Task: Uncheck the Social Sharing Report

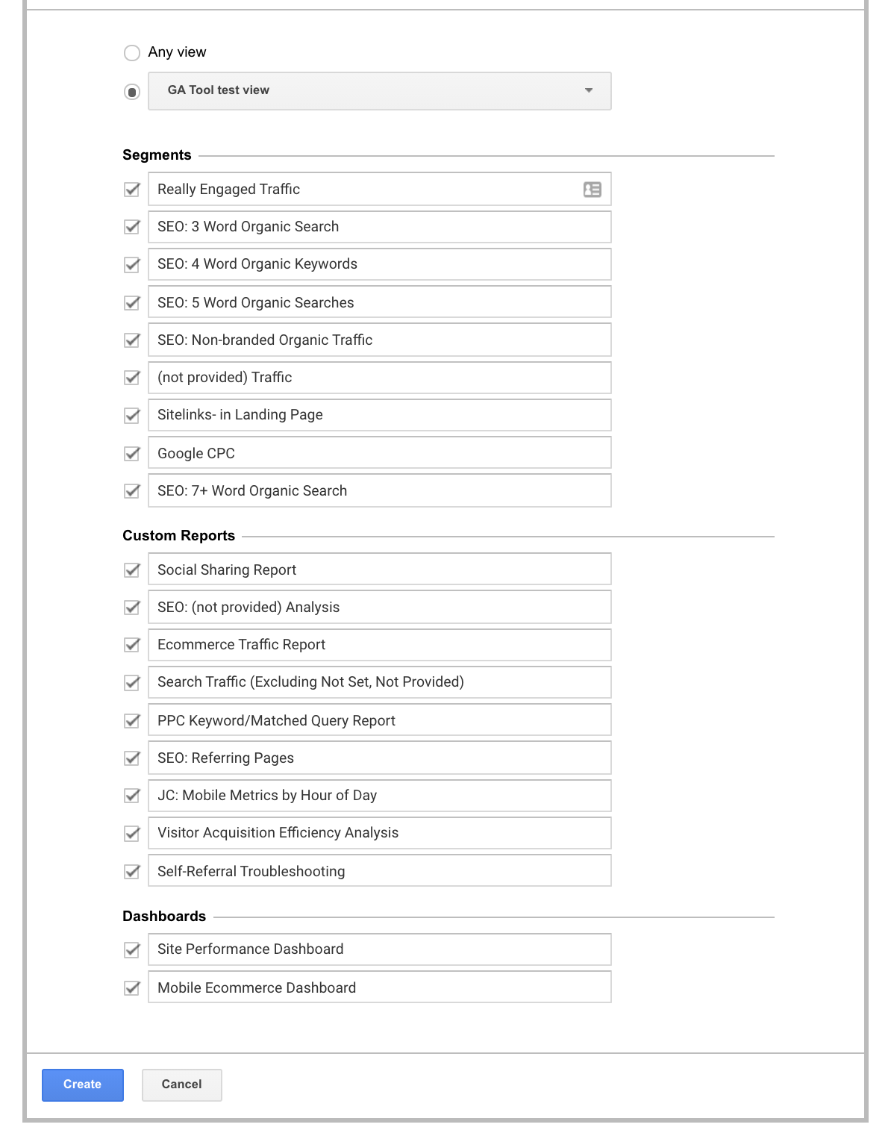Action: 131,569
